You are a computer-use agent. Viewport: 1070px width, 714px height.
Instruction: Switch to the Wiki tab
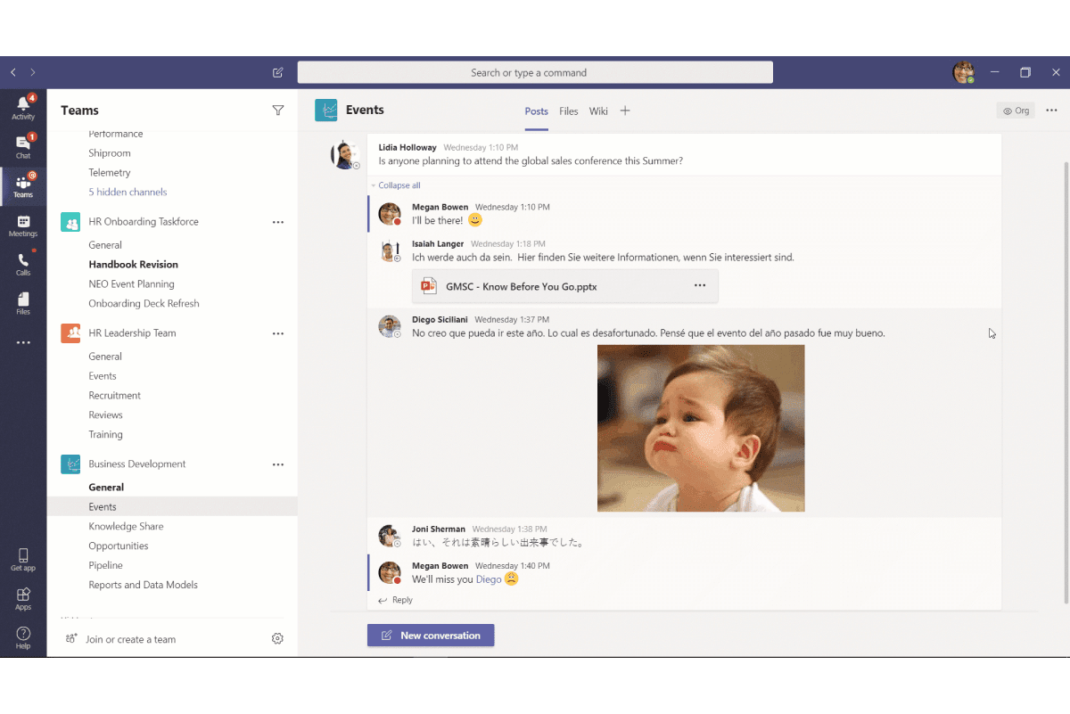(598, 111)
